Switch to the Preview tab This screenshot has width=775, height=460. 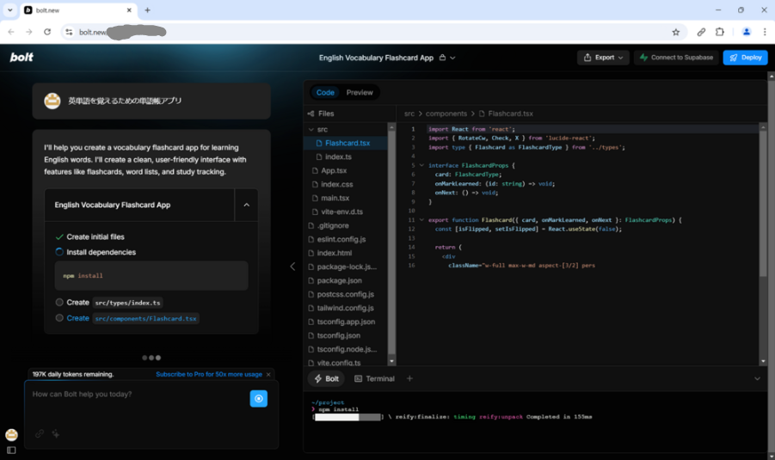pyautogui.click(x=360, y=92)
